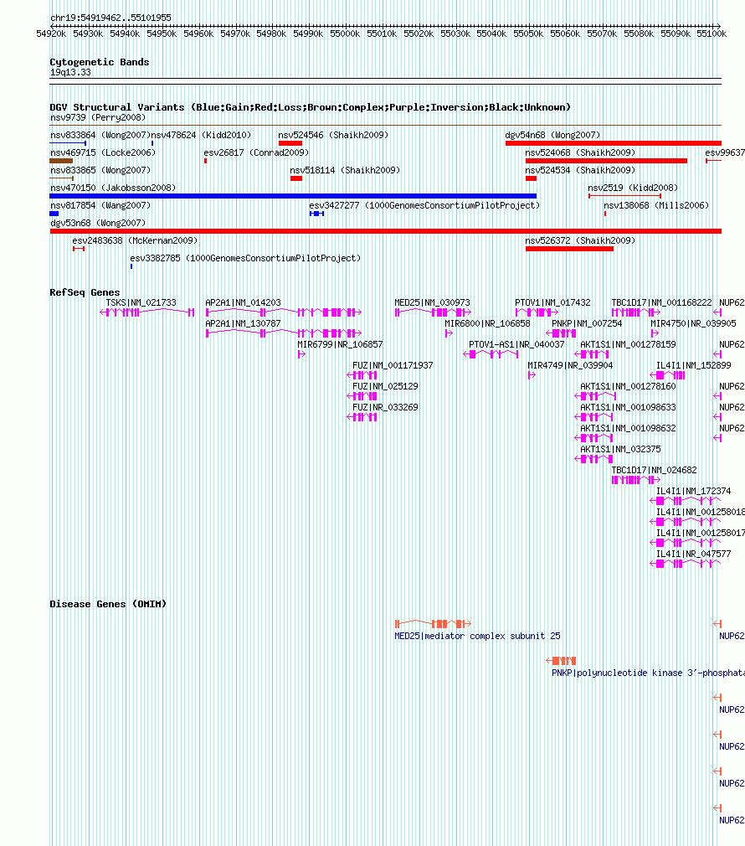This screenshot has height=846, width=745.
Task: Click the IL4I1 NR_047577 gene glyph
Action: 686,564
